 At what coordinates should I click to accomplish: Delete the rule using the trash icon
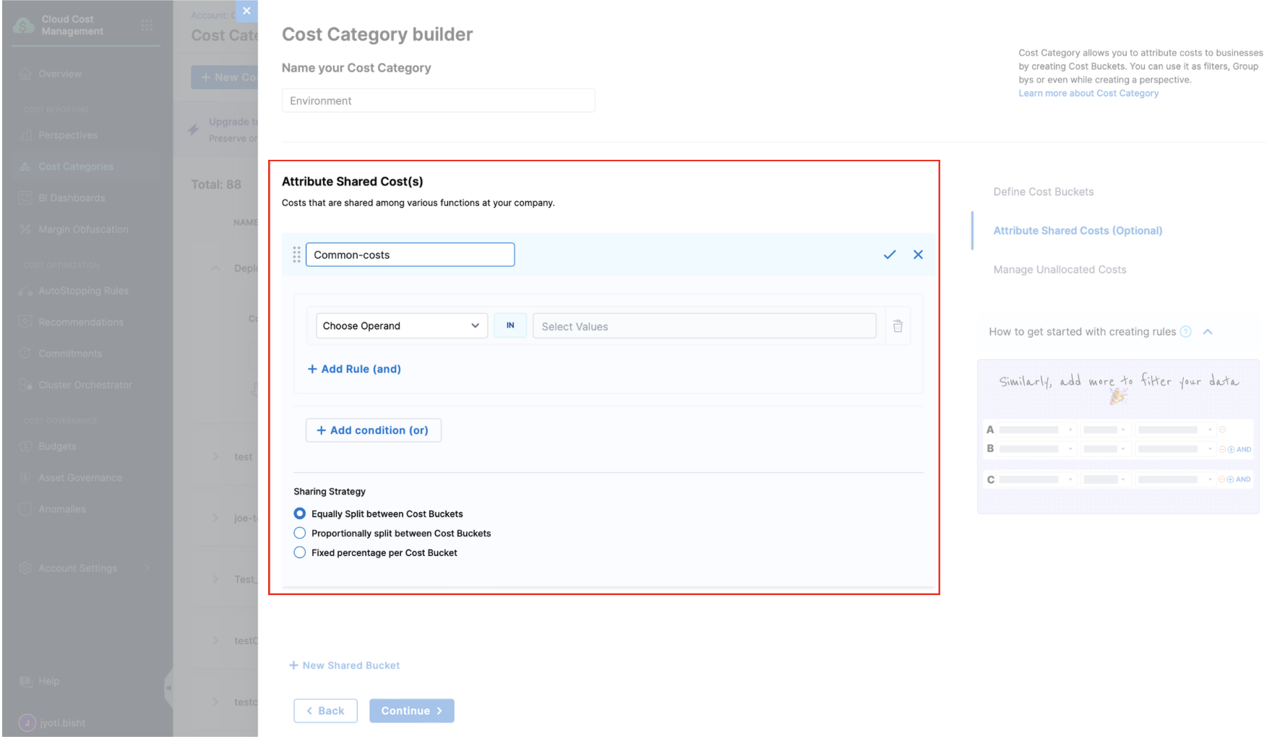(898, 326)
